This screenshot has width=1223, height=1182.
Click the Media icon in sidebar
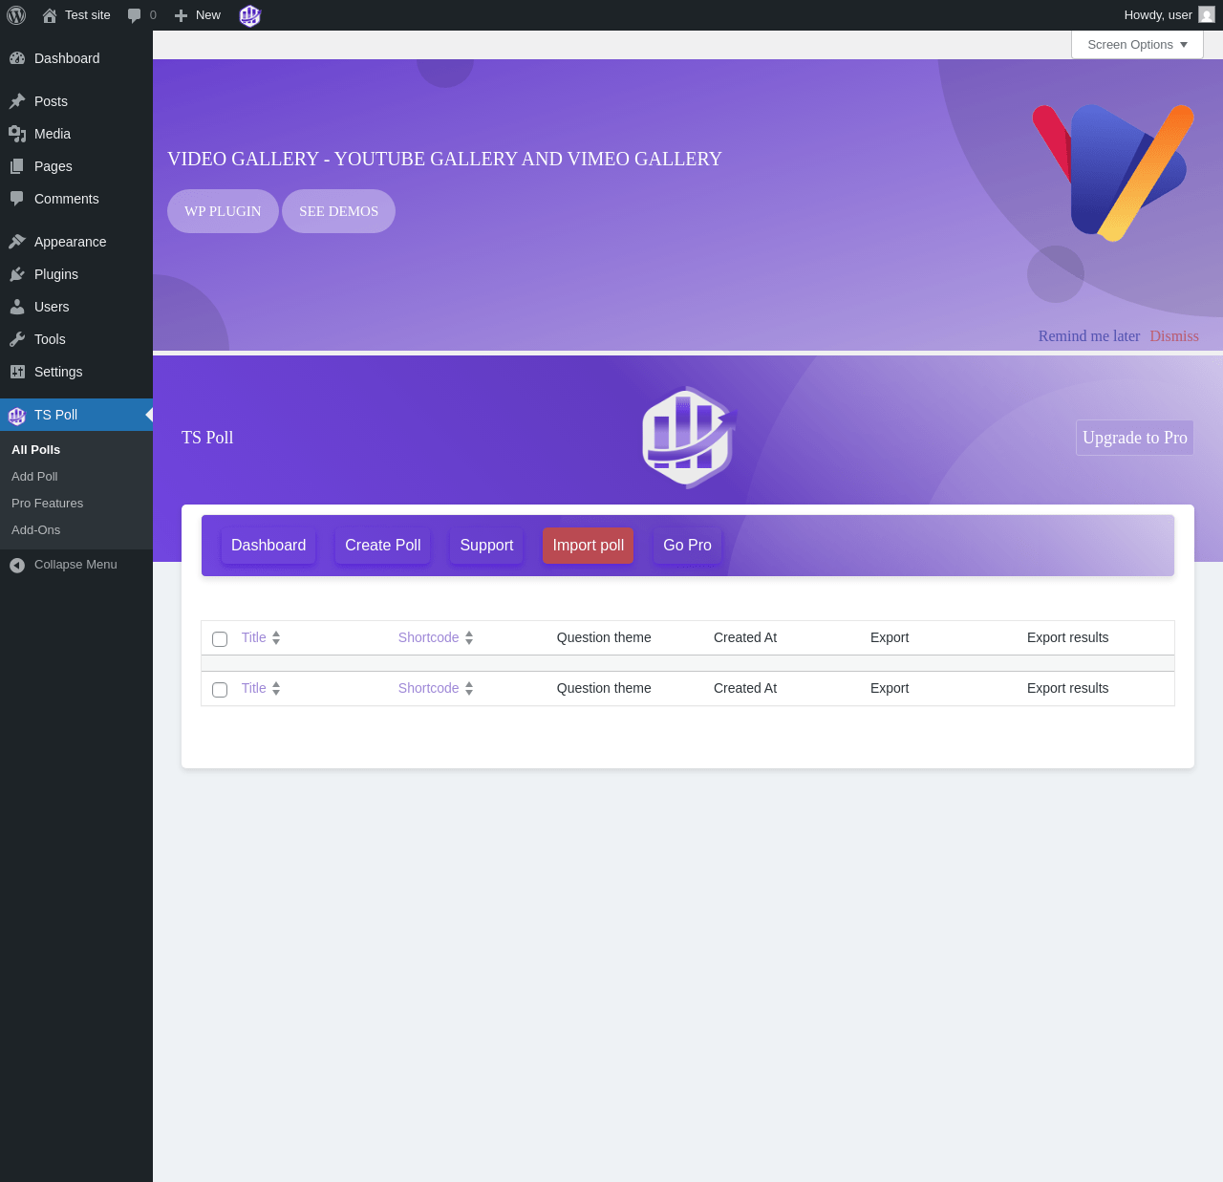coord(17,134)
